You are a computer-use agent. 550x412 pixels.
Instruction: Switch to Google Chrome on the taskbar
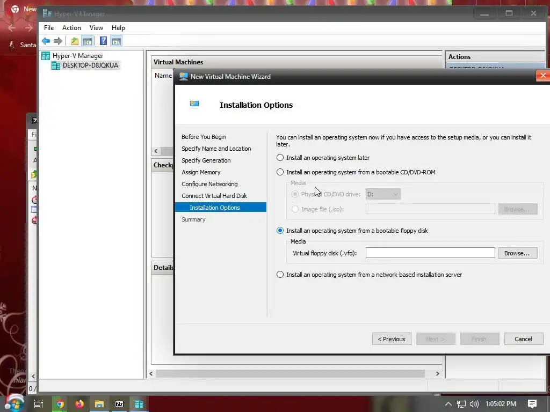pos(60,404)
